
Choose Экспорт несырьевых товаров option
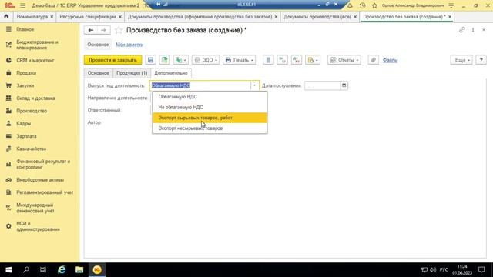point(210,128)
